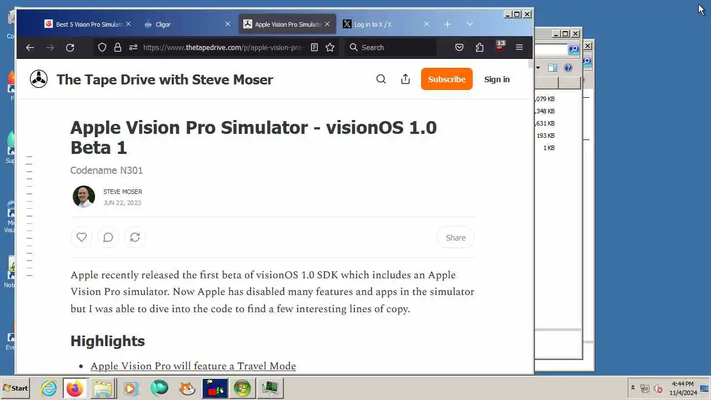Open the Start menu

(15, 388)
